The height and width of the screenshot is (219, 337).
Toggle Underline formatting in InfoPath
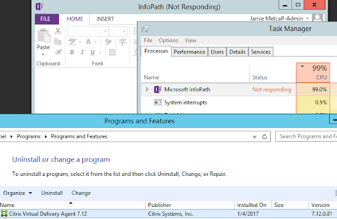coord(93,52)
